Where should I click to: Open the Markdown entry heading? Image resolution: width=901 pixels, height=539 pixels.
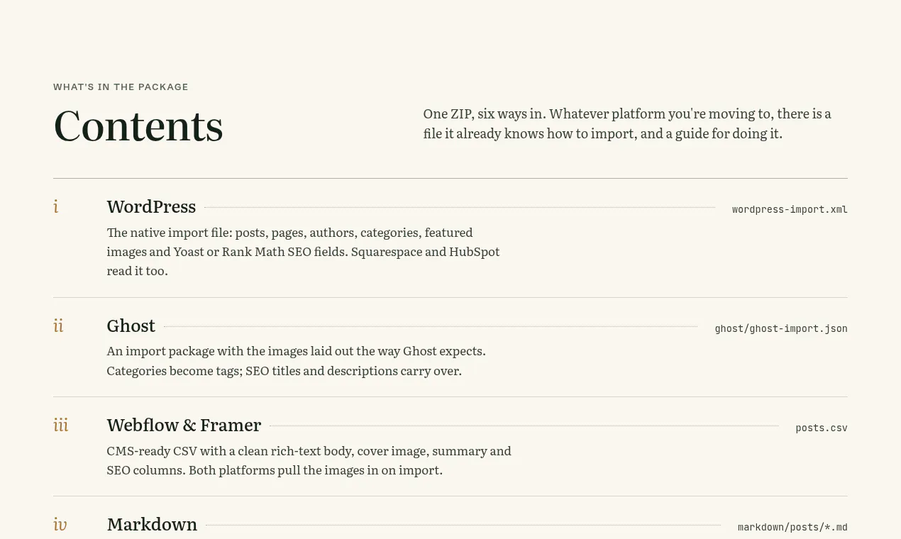(x=152, y=524)
